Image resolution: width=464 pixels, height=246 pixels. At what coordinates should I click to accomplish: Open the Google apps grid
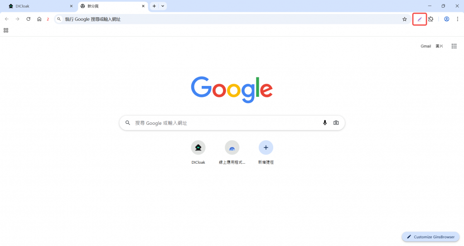pyautogui.click(x=454, y=46)
